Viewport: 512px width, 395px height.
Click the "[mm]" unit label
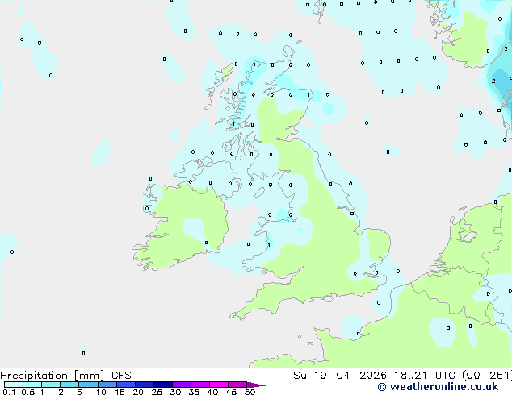(x=89, y=376)
